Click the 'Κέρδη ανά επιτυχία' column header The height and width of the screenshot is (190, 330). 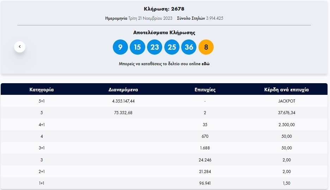pos(286,90)
